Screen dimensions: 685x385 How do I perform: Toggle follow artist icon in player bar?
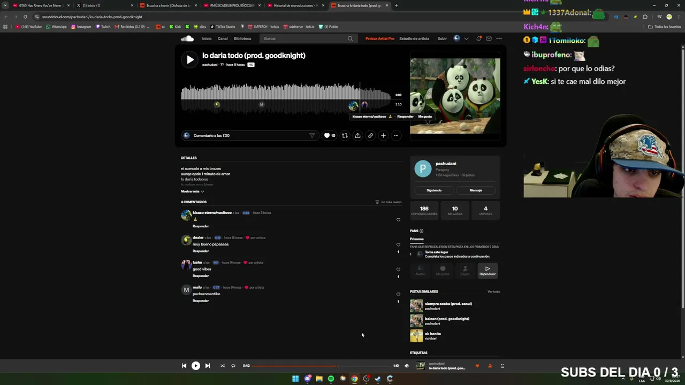(490, 366)
